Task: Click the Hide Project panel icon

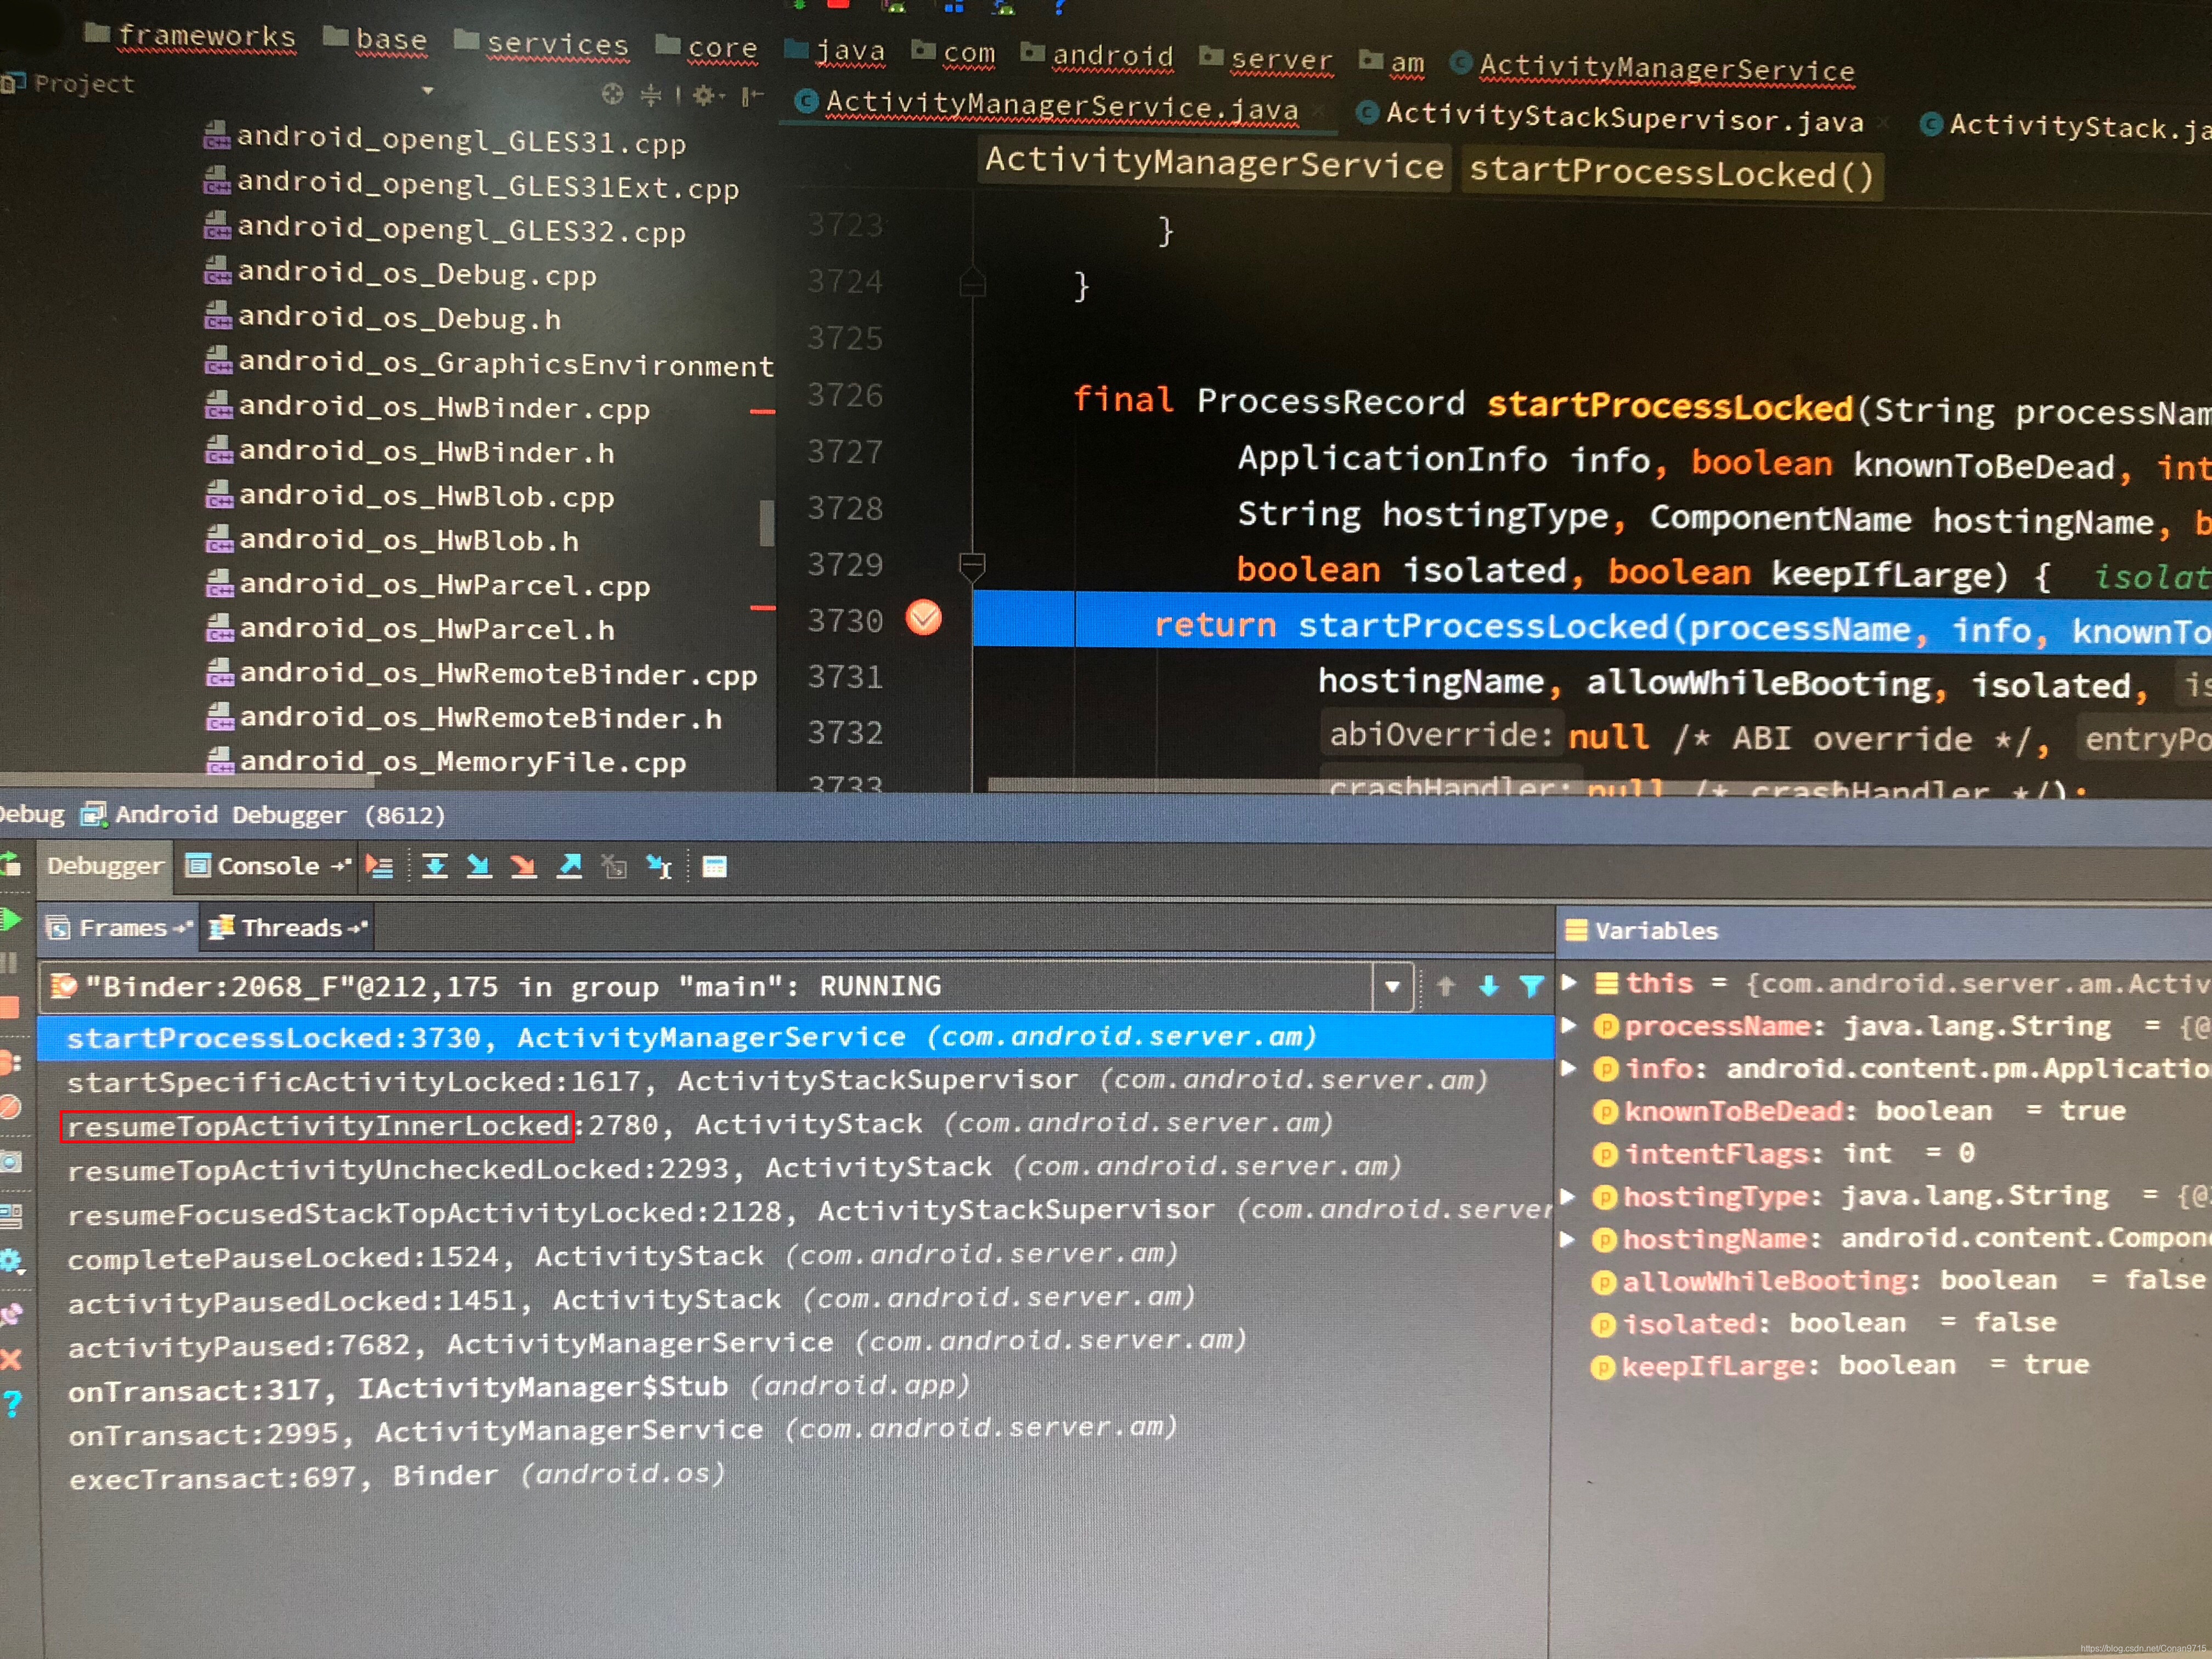Action: click(752, 97)
